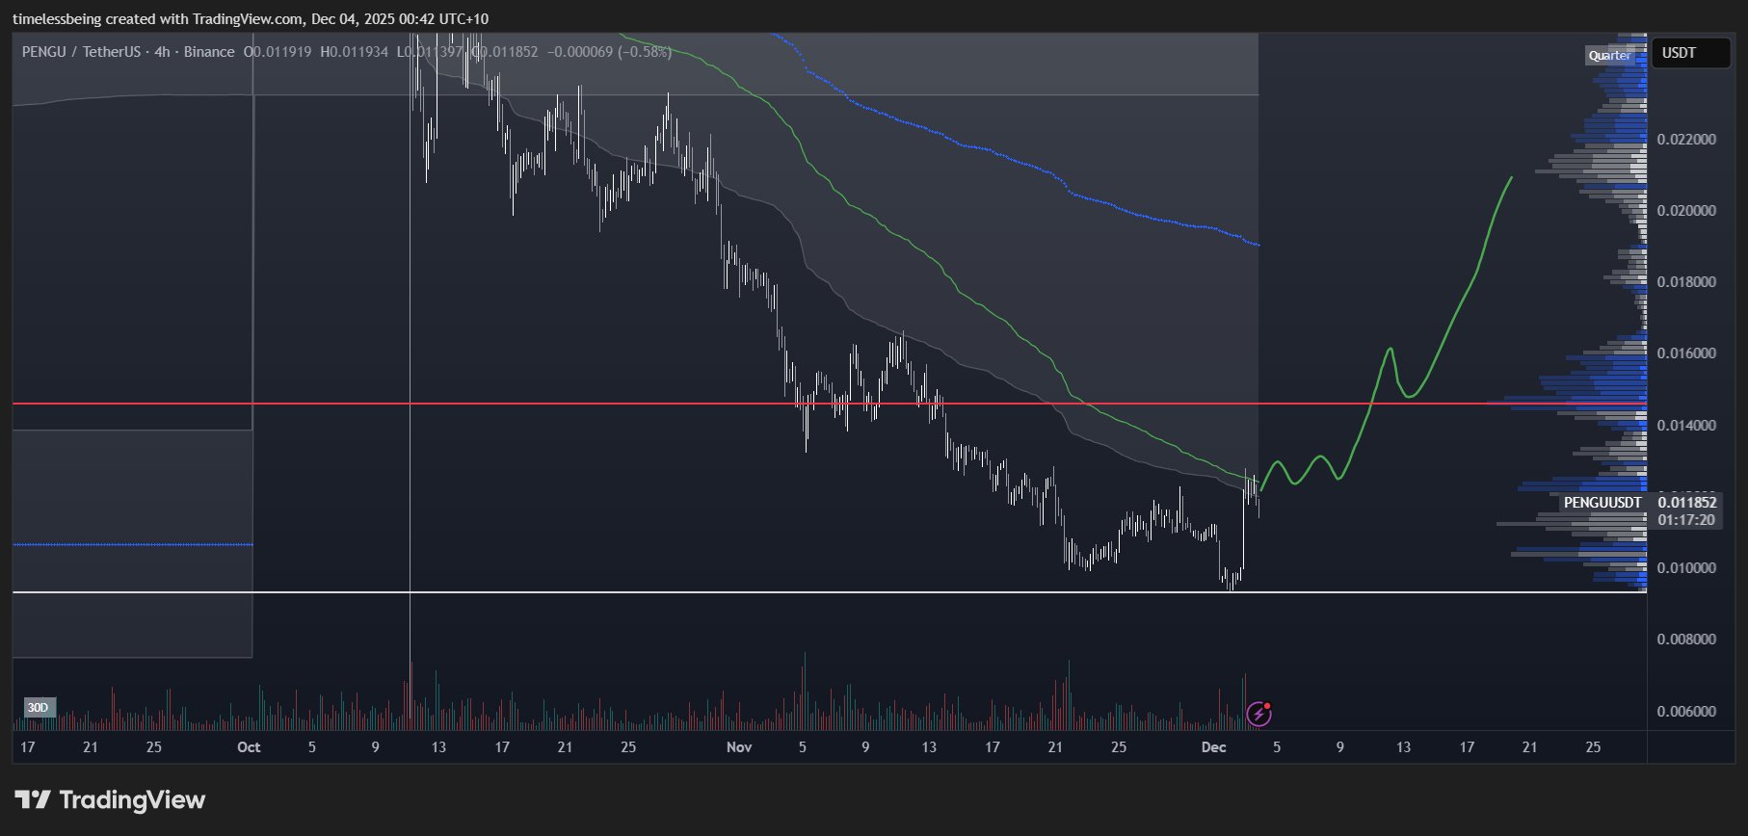Click the purple lightning bolt event icon
The height and width of the screenshot is (836, 1748).
(1258, 714)
